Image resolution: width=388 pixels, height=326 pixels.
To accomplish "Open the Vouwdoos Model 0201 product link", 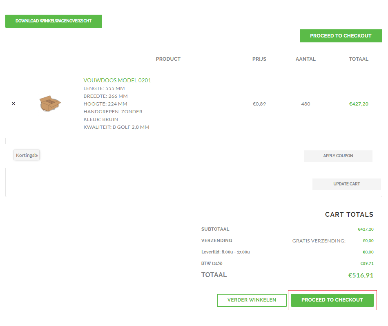I will pyautogui.click(x=117, y=80).
